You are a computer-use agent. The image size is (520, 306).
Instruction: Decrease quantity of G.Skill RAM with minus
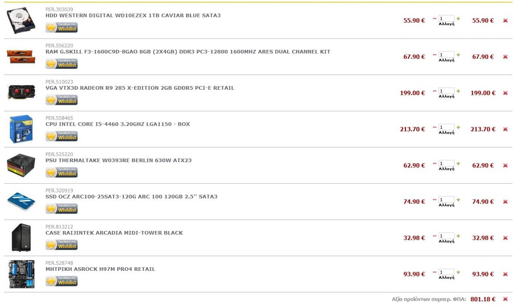click(435, 55)
